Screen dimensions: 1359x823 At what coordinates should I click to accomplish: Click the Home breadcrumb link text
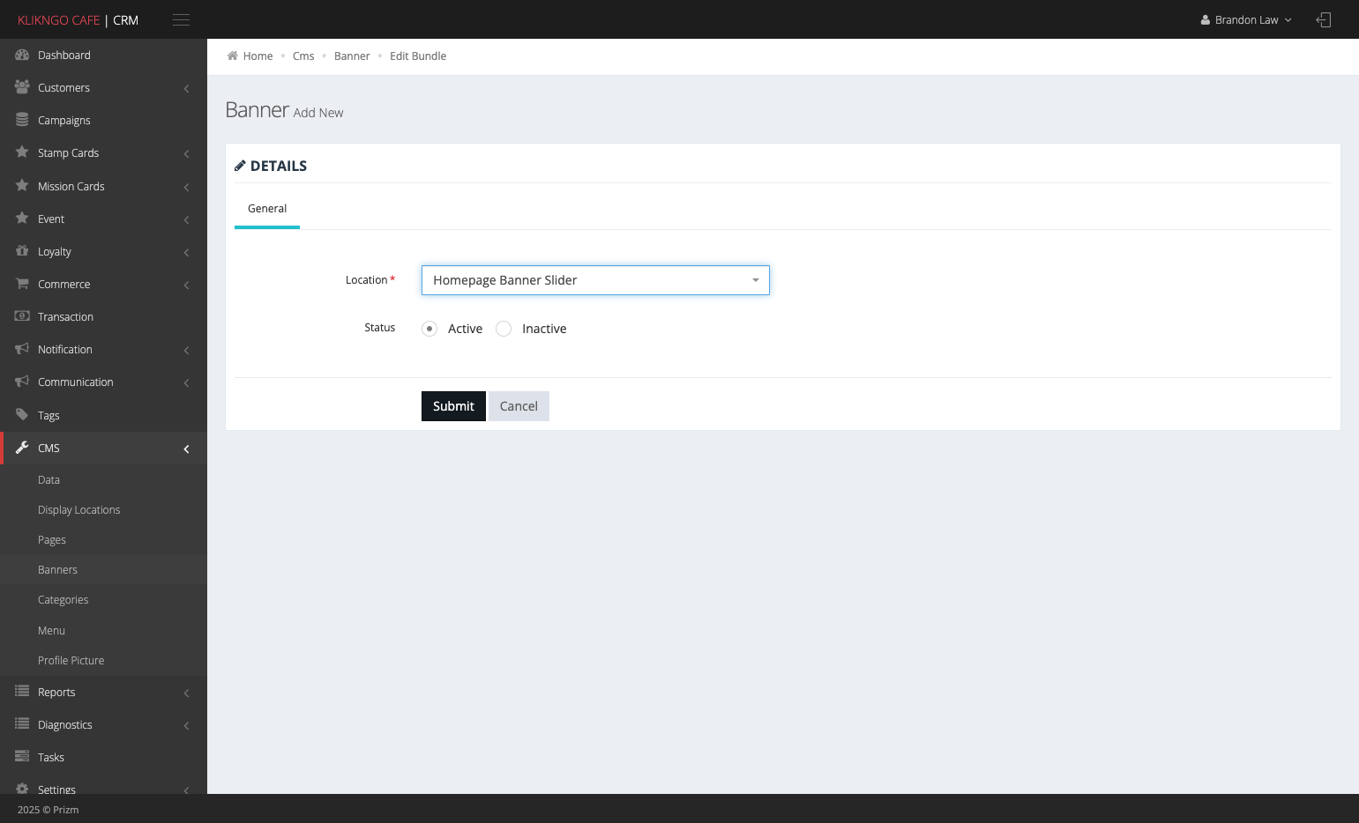pyautogui.click(x=258, y=56)
